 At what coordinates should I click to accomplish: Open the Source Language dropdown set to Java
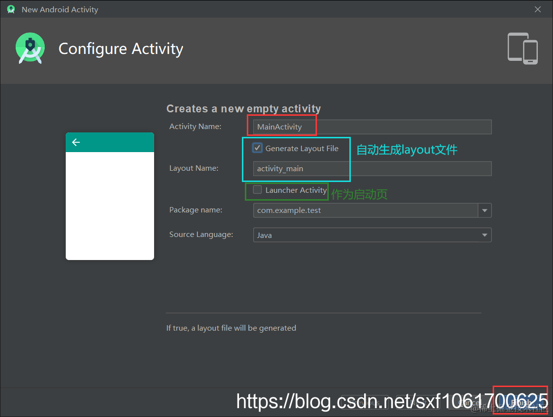click(x=372, y=235)
